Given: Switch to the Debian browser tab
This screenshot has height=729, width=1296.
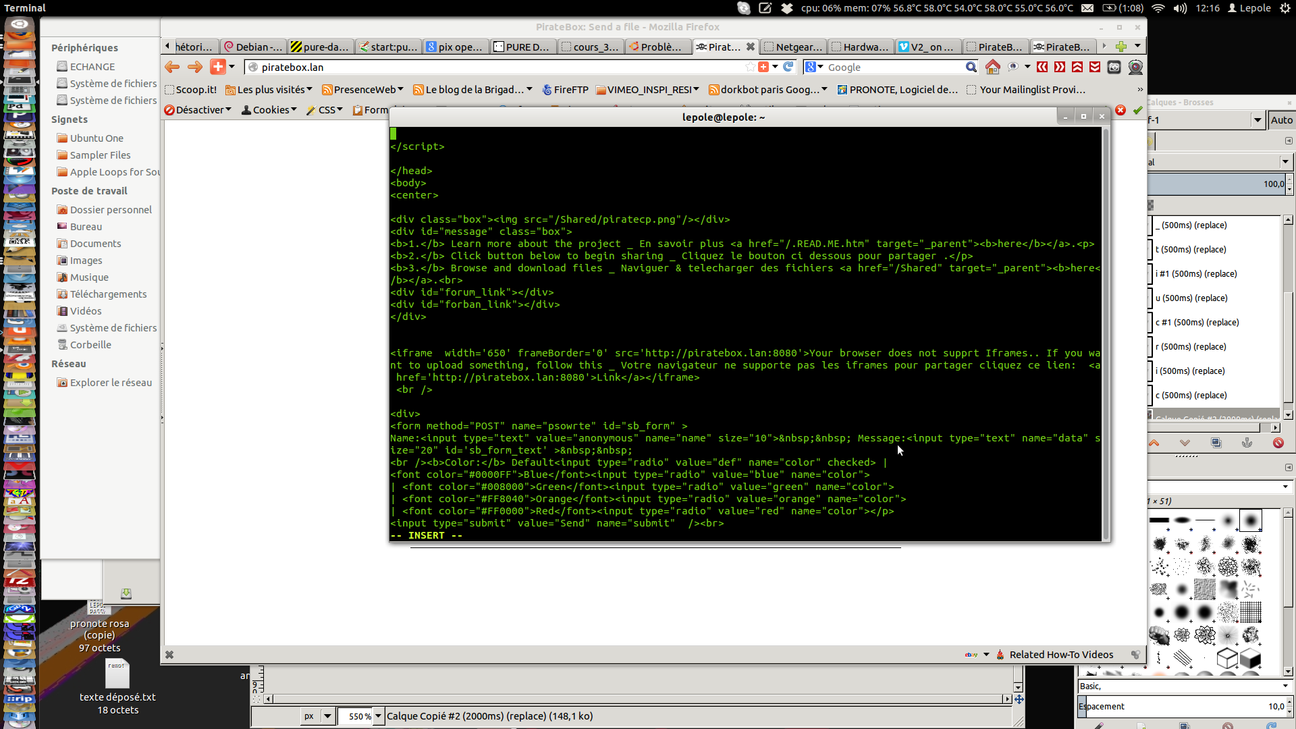Looking at the screenshot, I should (x=253, y=47).
